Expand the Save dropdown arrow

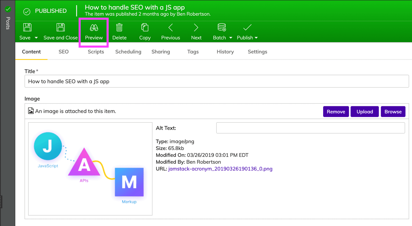[x=36, y=38]
